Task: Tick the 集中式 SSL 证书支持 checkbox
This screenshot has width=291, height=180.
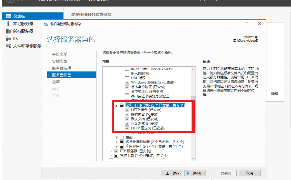Action: (127, 92)
